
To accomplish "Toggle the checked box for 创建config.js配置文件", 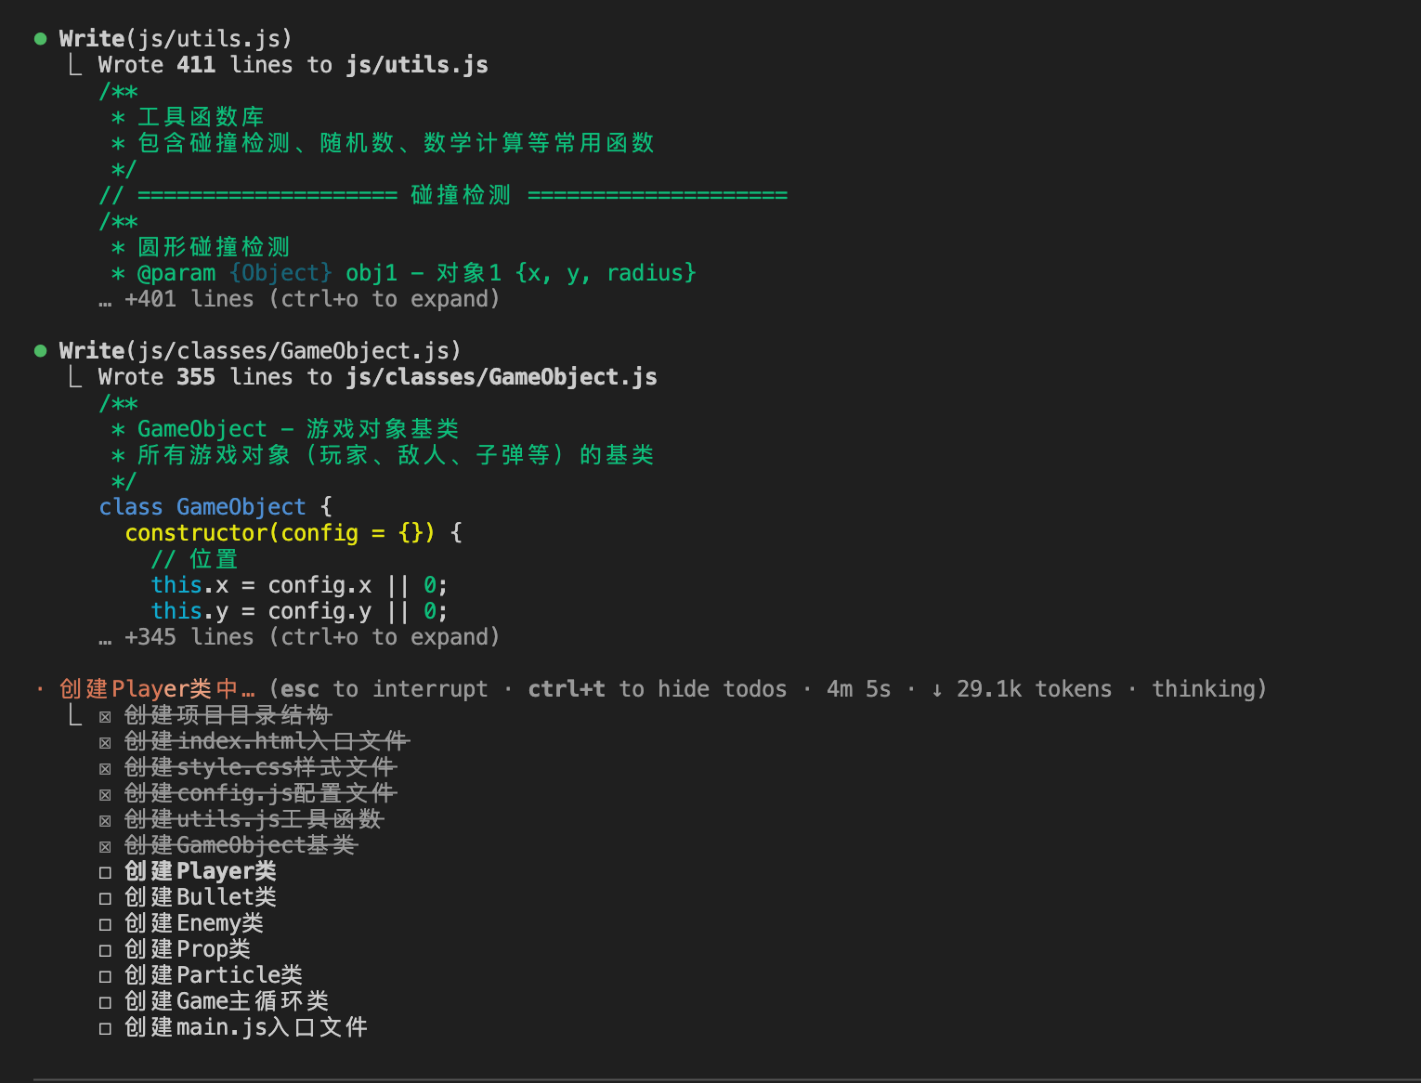I will [x=105, y=794].
